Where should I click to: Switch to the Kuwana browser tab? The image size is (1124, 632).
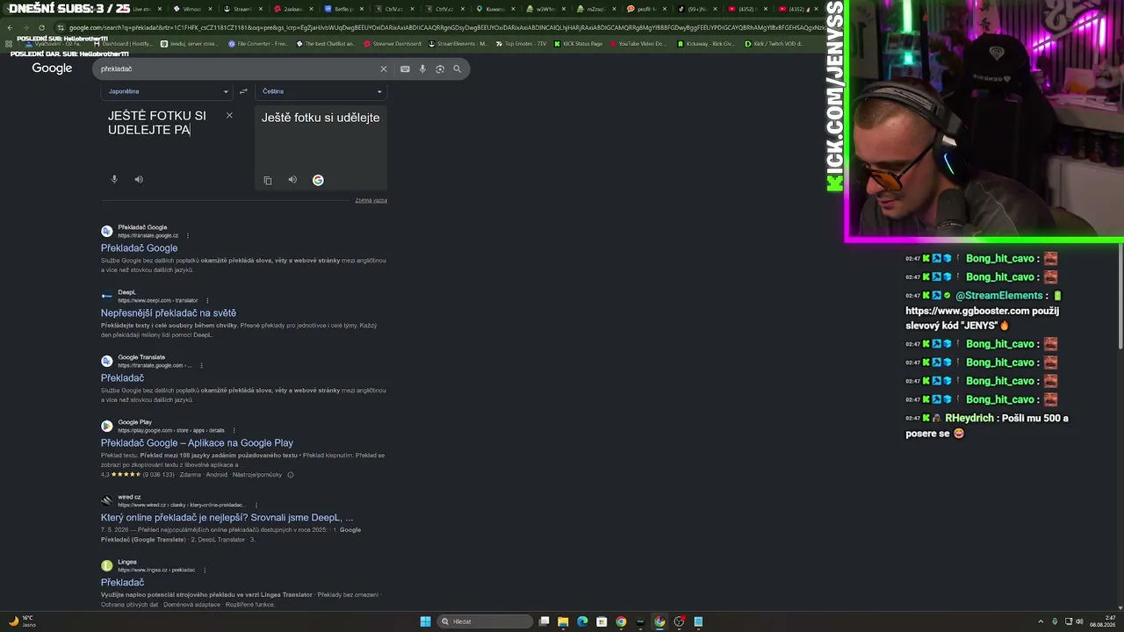tap(495, 9)
